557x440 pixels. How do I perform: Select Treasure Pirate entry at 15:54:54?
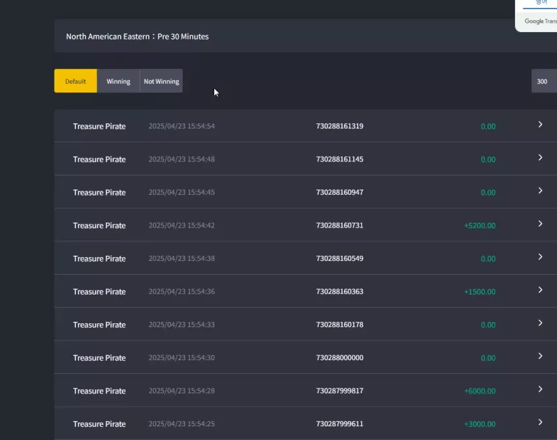tap(305, 126)
